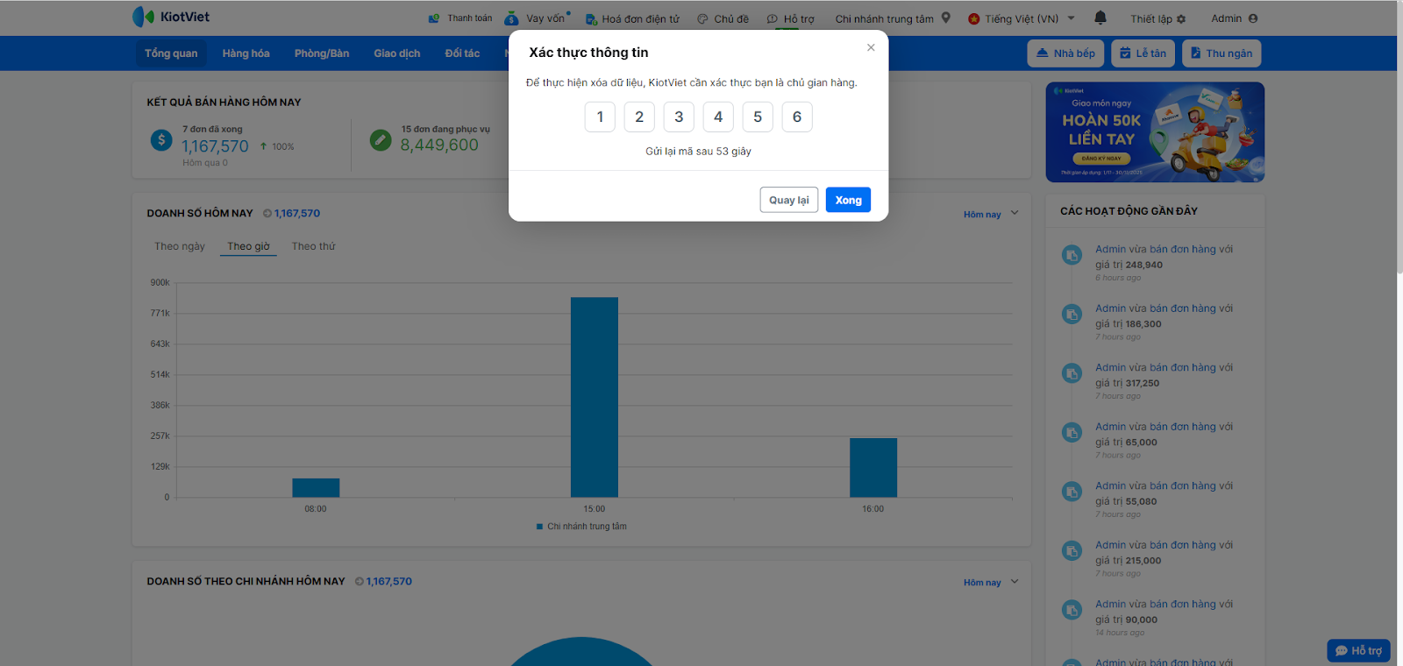
Task: Expand Hôm nay filter for DOANH SỐ THEO CHI NHÁNH
Action: pos(991,582)
